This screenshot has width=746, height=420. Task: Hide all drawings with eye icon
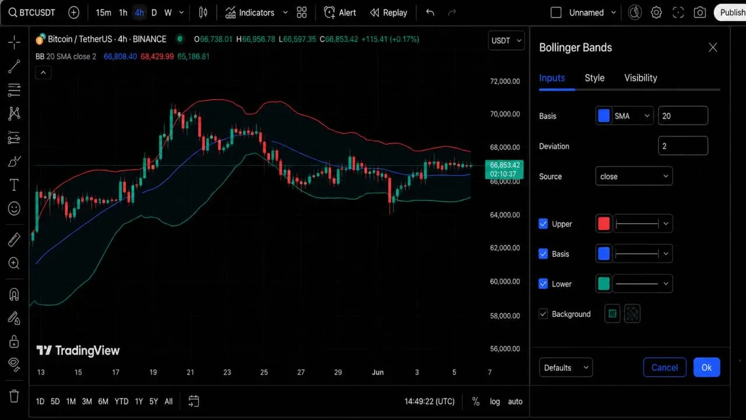coord(14,365)
